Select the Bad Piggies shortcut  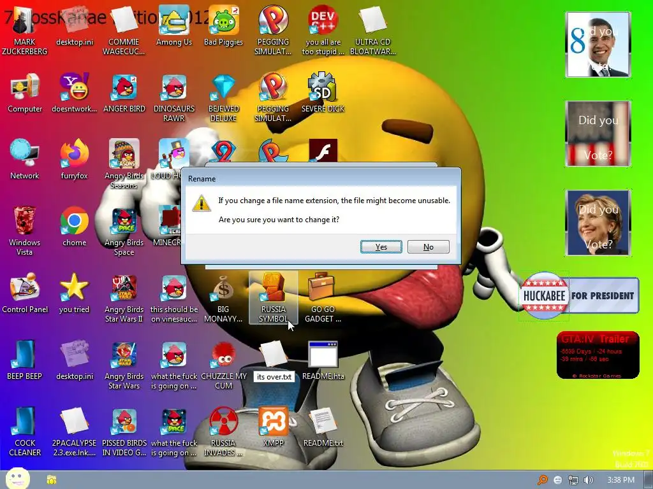pos(223,25)
